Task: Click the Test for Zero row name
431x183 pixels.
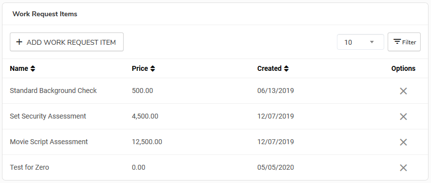Action: coord(30,167)
